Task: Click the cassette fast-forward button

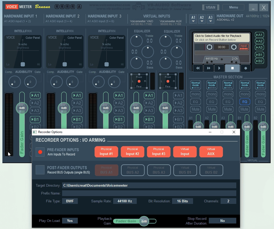Action: click(209, 68)
